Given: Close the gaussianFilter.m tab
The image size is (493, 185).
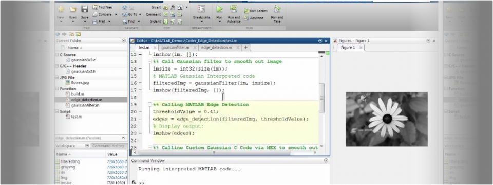Looking at the screenshot, I should (x=195, y=48).
